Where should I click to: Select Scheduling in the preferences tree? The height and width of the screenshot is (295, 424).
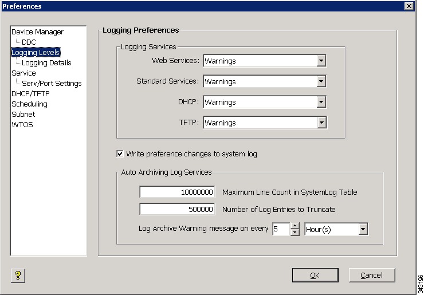[x=29, y=104]
